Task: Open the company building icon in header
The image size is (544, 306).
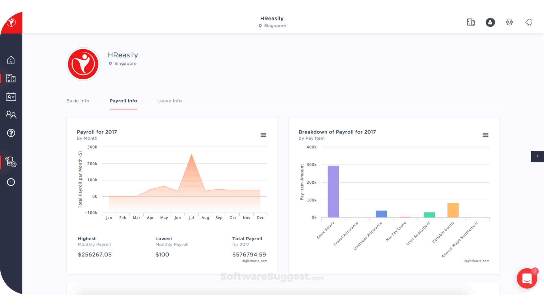Action: point(471,22)
